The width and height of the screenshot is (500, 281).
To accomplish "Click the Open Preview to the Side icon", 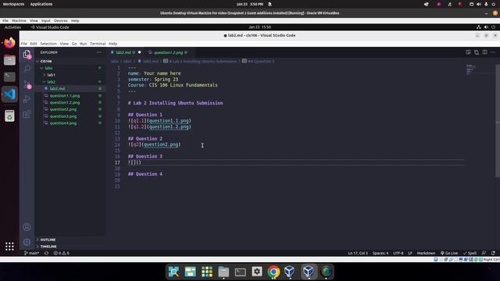I will coord(468,52).
